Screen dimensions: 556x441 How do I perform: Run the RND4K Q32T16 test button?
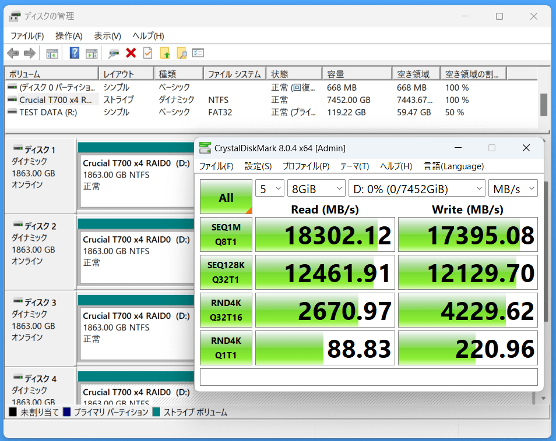coord(226,310)
